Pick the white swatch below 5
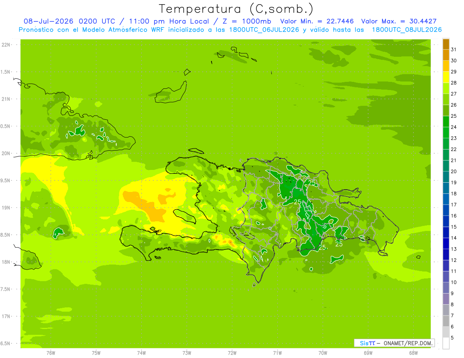Image resolution: width=464 pixels, height=358 pixels. pyautogui.click(x=446, y=343)
